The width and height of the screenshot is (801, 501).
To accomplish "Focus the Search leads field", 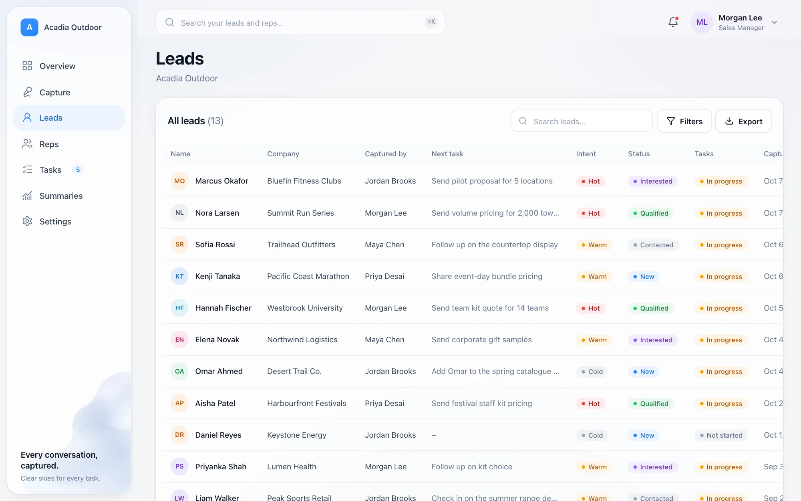I will click(x=582, y=121).
